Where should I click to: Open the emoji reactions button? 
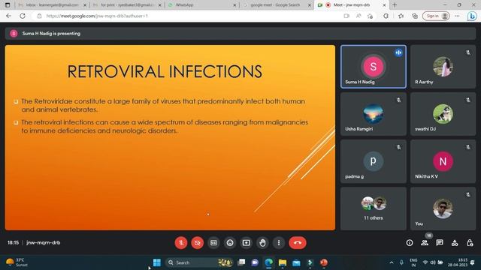[230, 243]
